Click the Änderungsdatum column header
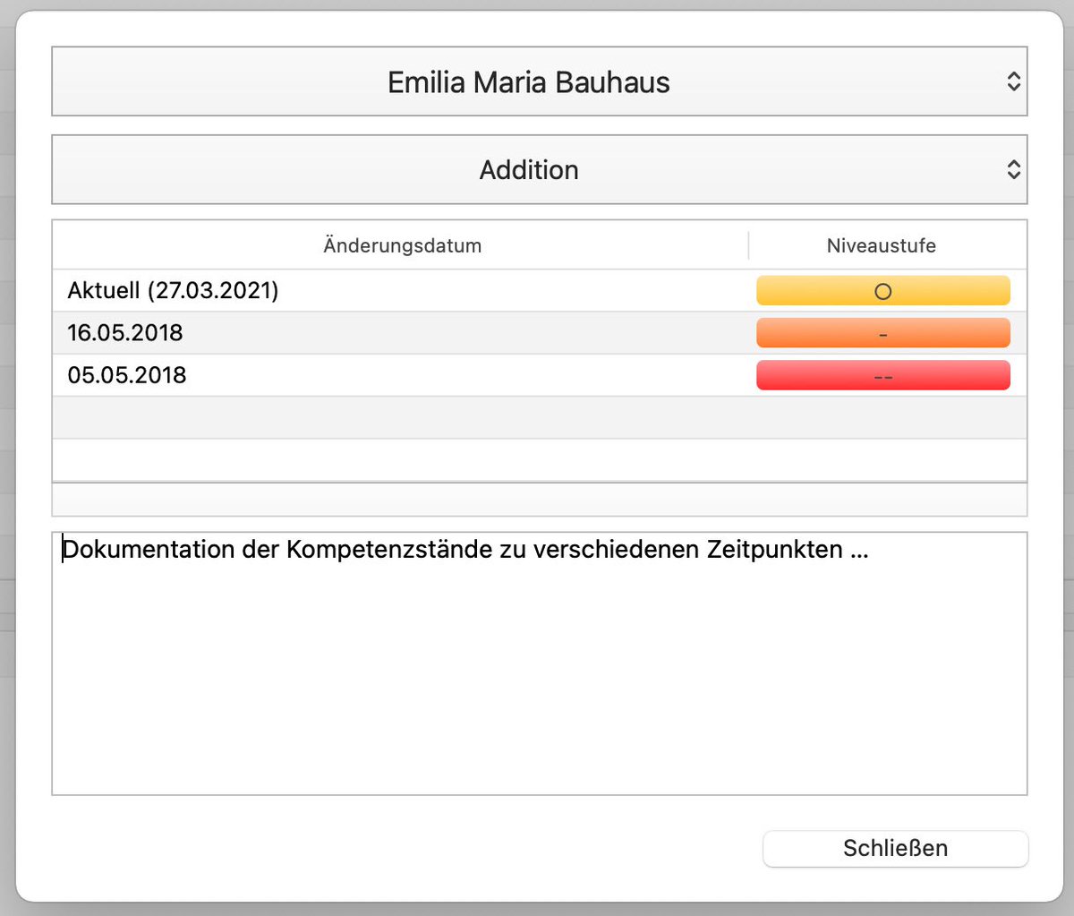This screenshot has width=1074, height=916. [x=402, y=245]
